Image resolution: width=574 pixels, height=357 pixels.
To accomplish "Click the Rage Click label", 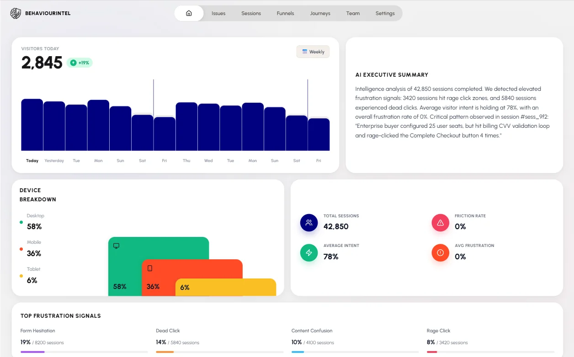I will click(x=439, y=331).
